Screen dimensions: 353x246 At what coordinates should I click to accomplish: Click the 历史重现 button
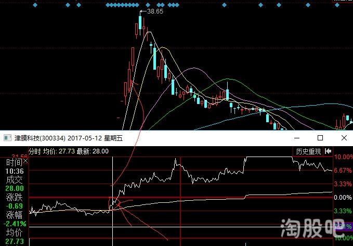pos(308,151)
